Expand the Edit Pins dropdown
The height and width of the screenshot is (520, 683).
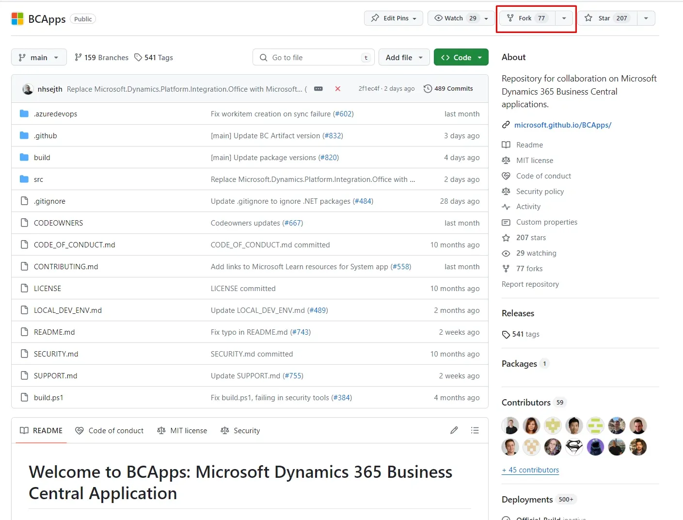coord(394,18)
